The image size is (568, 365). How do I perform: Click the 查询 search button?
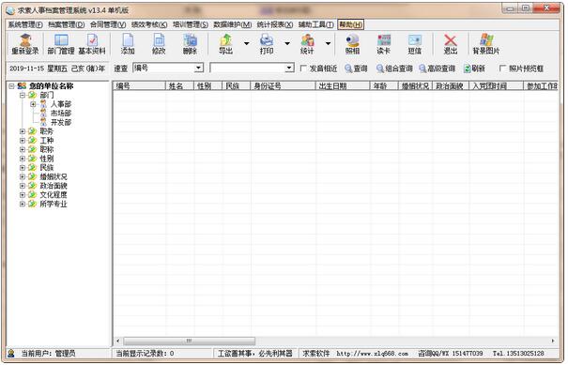356,68
